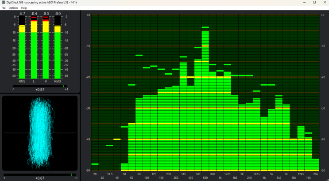Close the DigiCheck NG window

click(x=324, y=2)
